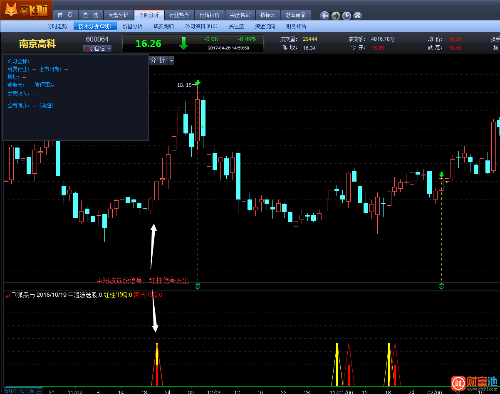The width and height of the screenshot is (500, 394).
Task: Click the Feihu fox logo
Action: [x=26, y=10]
